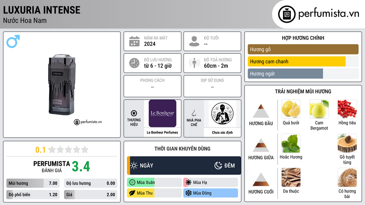Click the Độ phổ biến 1.20 score bar

click(x=33, y=195)
